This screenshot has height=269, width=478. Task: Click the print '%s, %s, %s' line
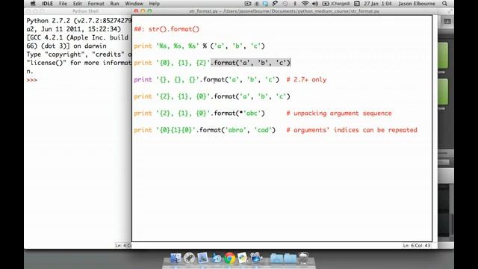point(199,46)
